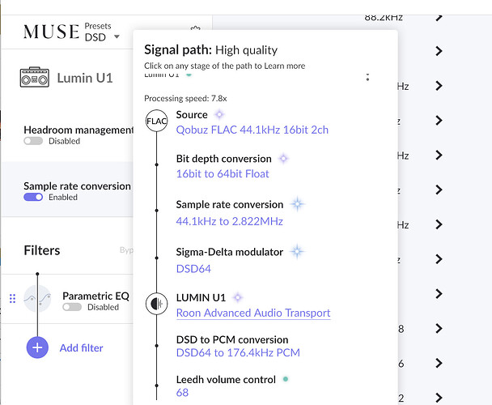Screen dimensions: 492x405
Task: Click the Sample rate conversion star indicator
Action: [297, 204]
